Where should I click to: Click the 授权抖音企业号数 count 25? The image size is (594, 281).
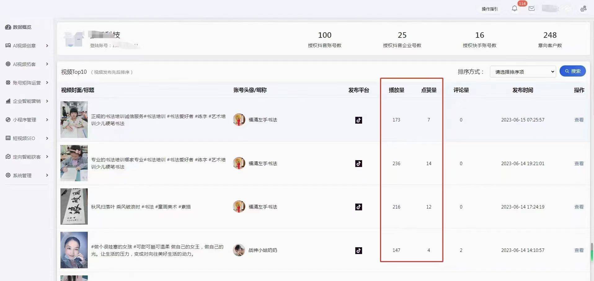pyautogui.click(x=402, y=35)
